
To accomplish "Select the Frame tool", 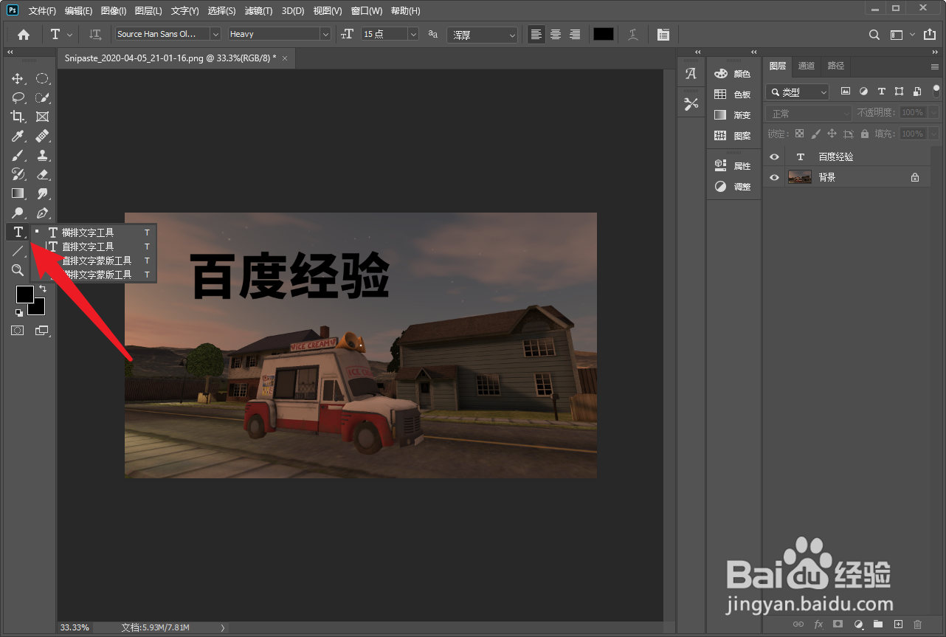I will pos(43,117).
